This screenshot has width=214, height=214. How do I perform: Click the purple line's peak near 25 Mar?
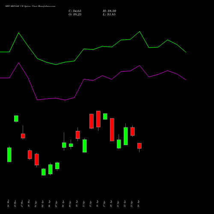pos(19,63)
